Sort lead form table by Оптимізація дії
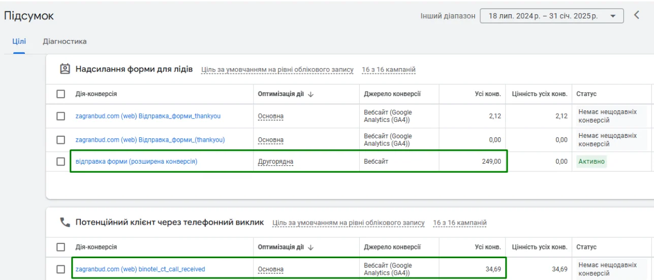654x280 pixels. [286, 94]
